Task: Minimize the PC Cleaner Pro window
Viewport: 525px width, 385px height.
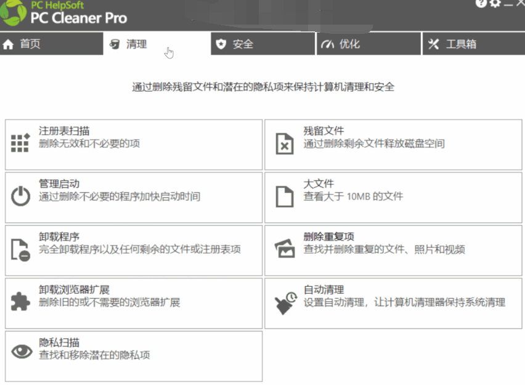Action: coord(508,4)
